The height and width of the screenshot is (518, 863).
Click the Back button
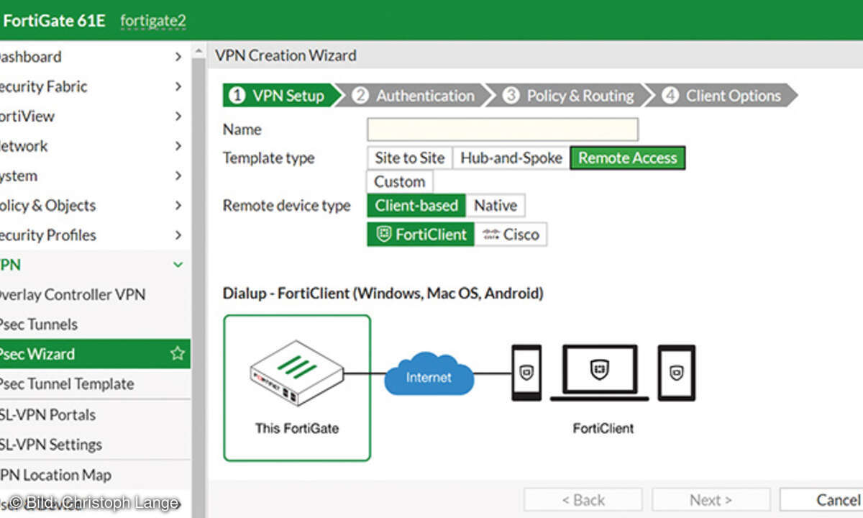tap(583, 500)
